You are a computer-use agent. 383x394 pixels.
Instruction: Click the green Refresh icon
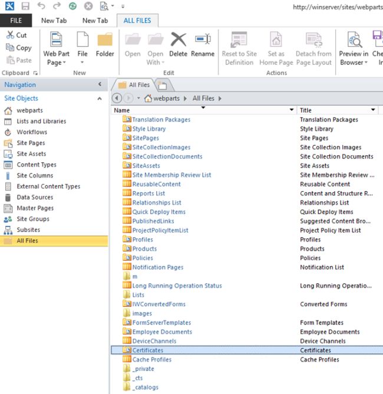[x=73, y=6]
